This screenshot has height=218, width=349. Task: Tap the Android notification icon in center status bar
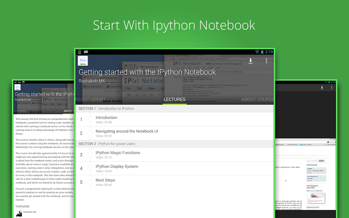86,51
